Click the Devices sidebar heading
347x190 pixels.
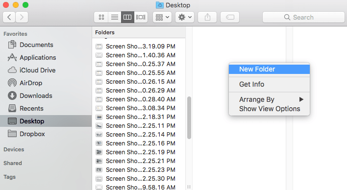[x=14, y=149]
